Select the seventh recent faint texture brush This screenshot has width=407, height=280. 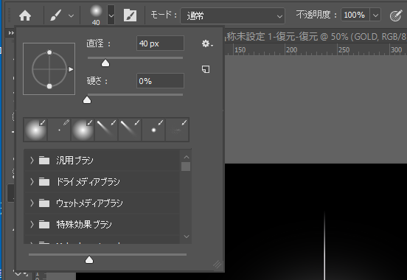click(177, 130)
